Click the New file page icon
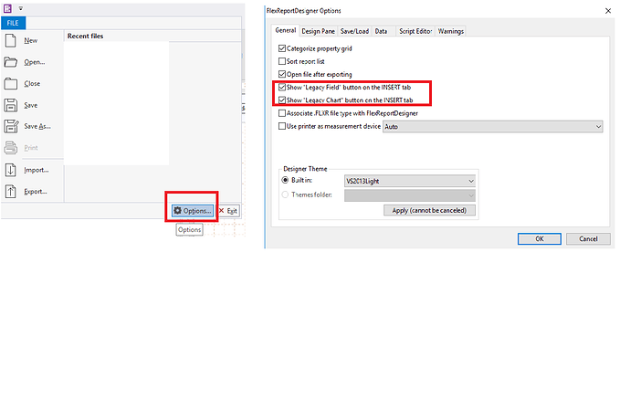The width and height of the screenshot is (630, 410). point(10,40)
